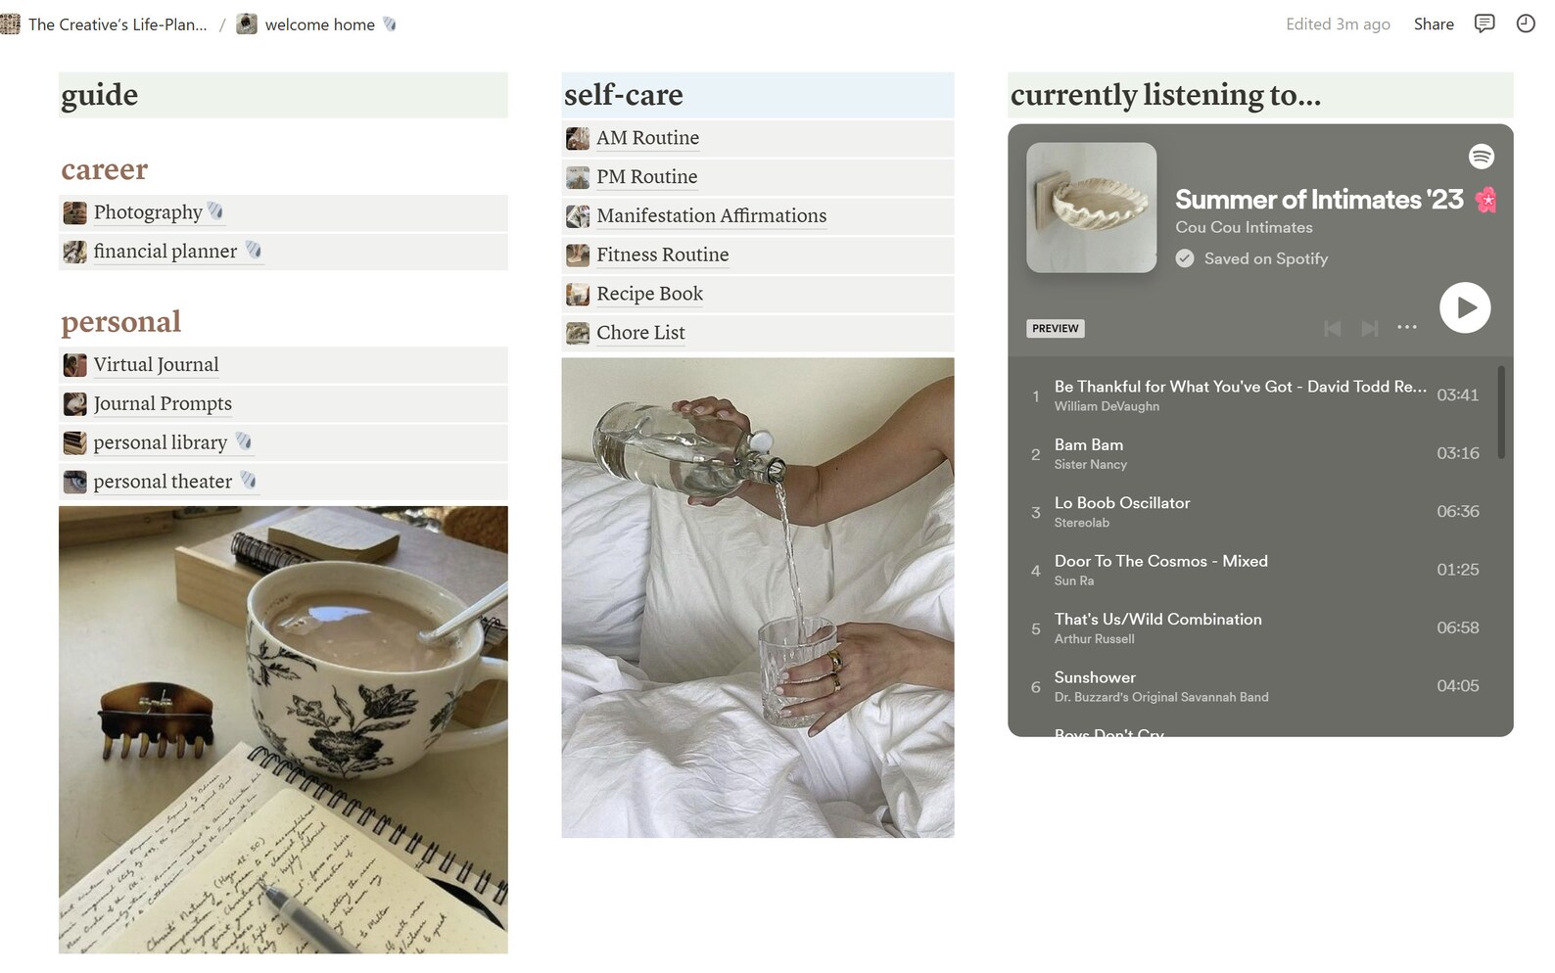Go to previous track in Spotify embed

tap(1333, 328)
